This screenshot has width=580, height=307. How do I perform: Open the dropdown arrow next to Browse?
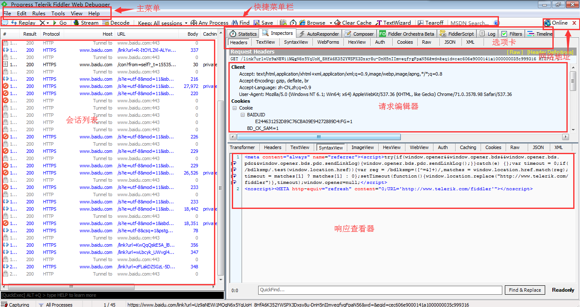(331, 23)
